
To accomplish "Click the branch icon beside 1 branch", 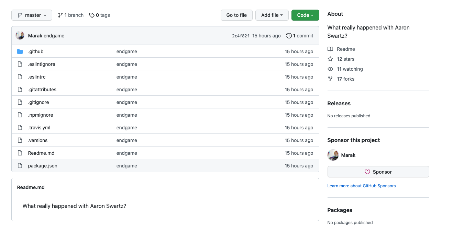I will coord(60,15).
